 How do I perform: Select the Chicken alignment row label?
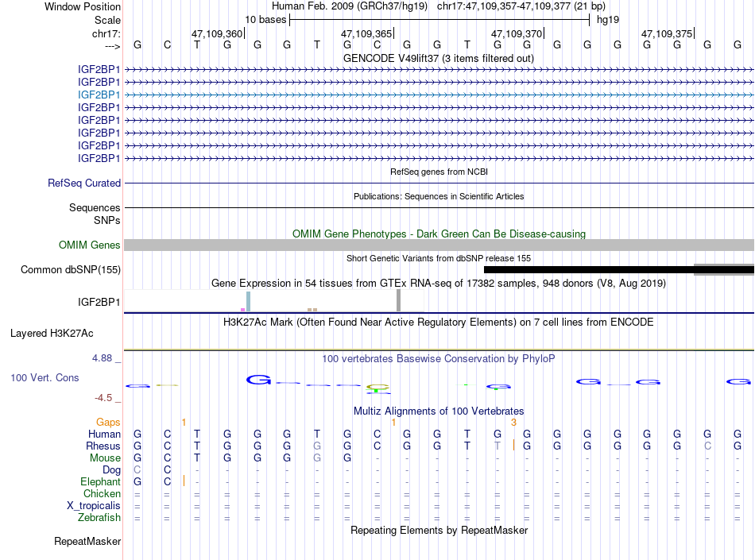pyautogui.click(x=102, y=493)
